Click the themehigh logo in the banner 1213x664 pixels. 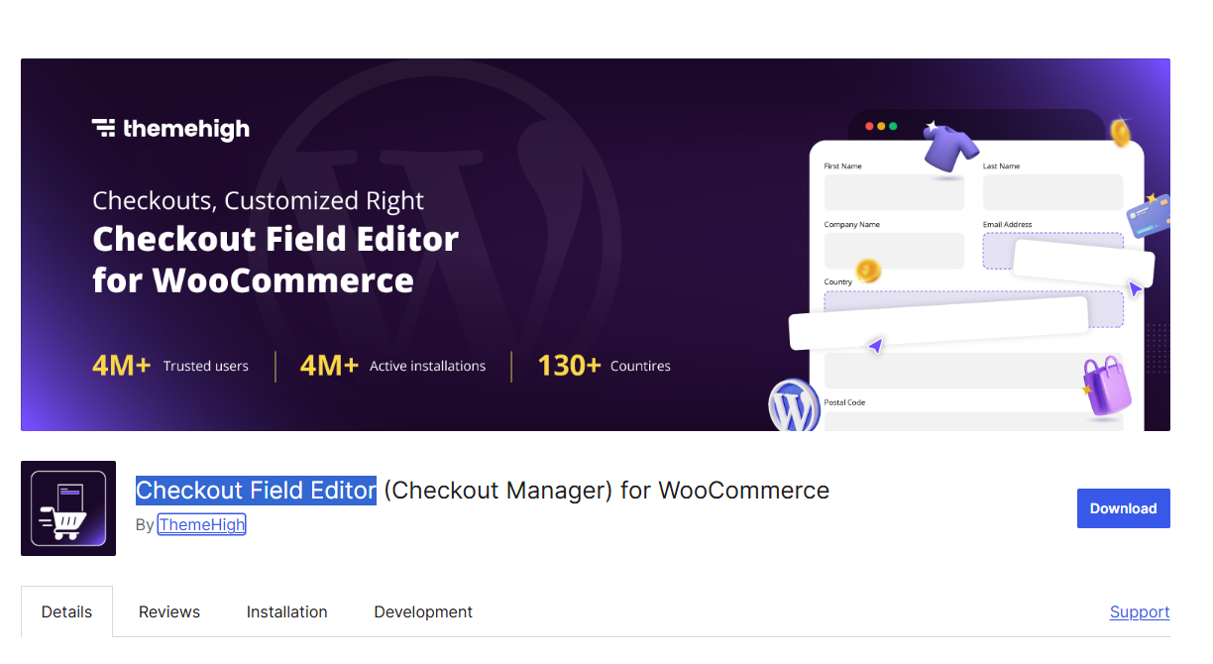pos(170,129)
